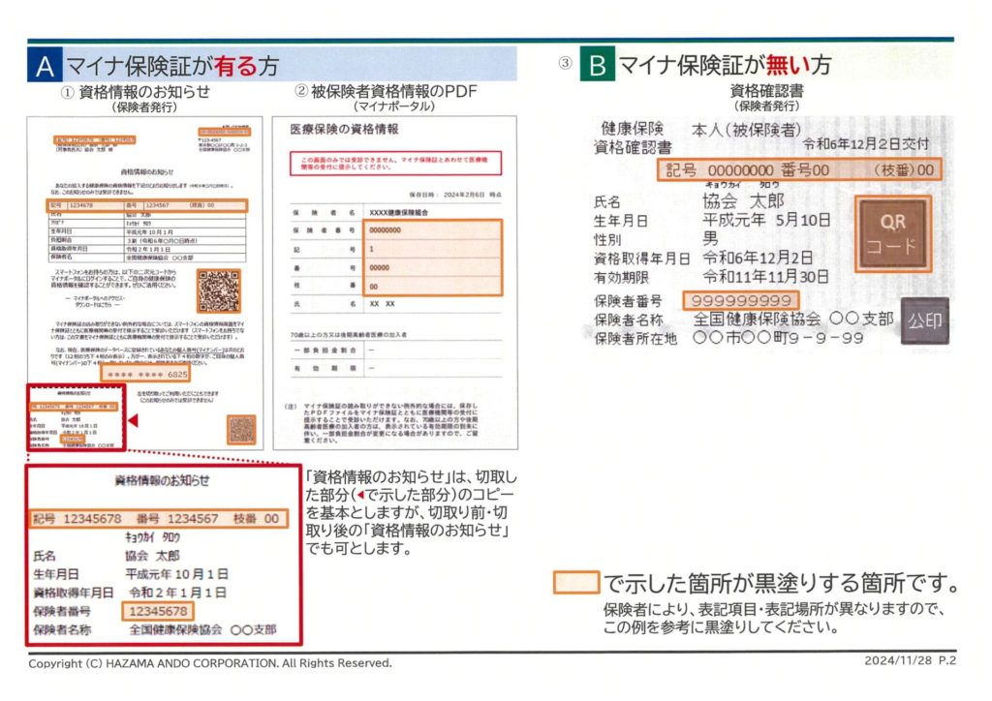Select the address "○○市○○町9-9-99"

tap(778, 338)
